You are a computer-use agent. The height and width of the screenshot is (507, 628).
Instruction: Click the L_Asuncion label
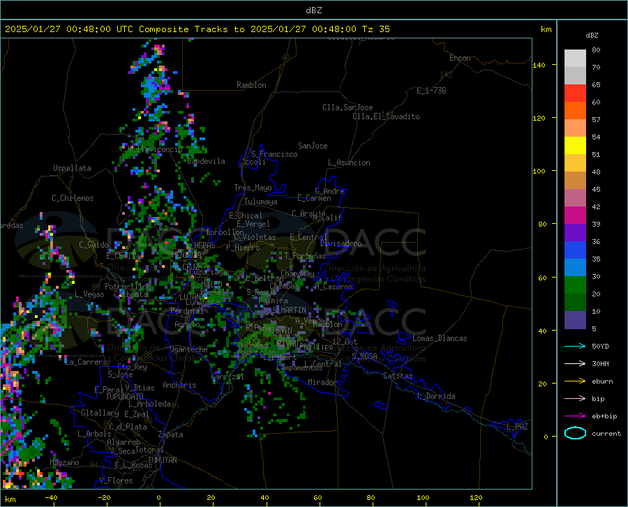coord(349,162)
